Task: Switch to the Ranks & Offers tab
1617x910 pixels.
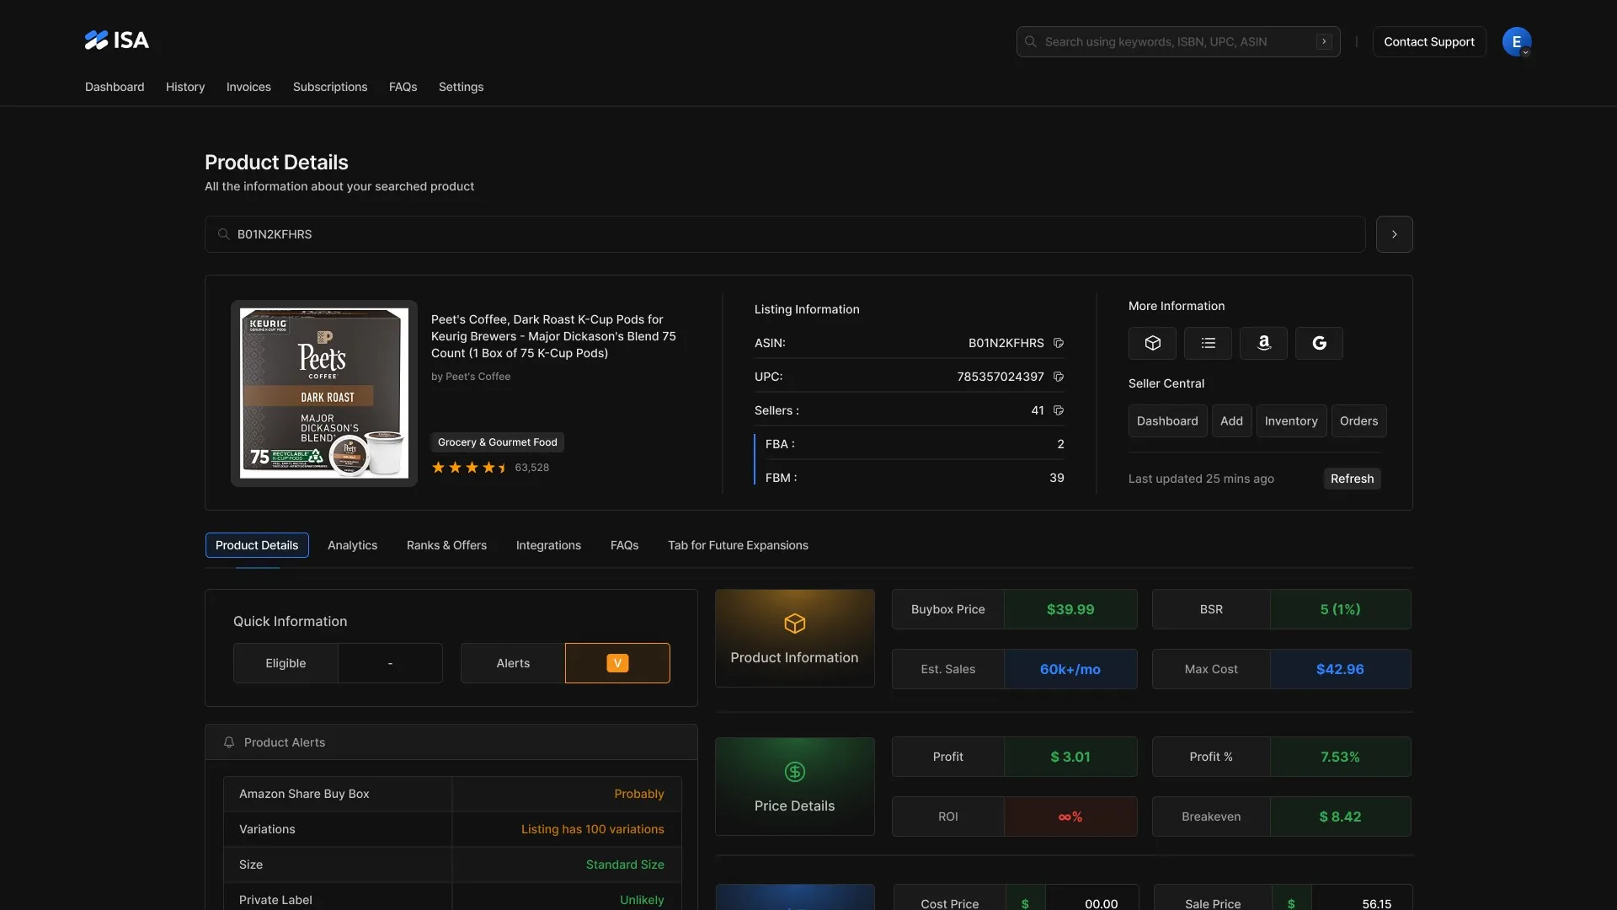Action: point(446,545)
